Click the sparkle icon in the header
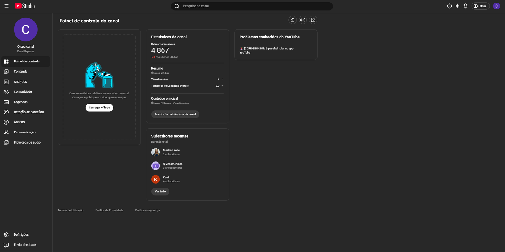The width and height of the screenshot is (505, 252). pos(457,6)
